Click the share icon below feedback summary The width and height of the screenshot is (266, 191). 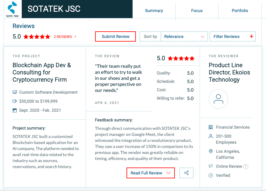186,173
